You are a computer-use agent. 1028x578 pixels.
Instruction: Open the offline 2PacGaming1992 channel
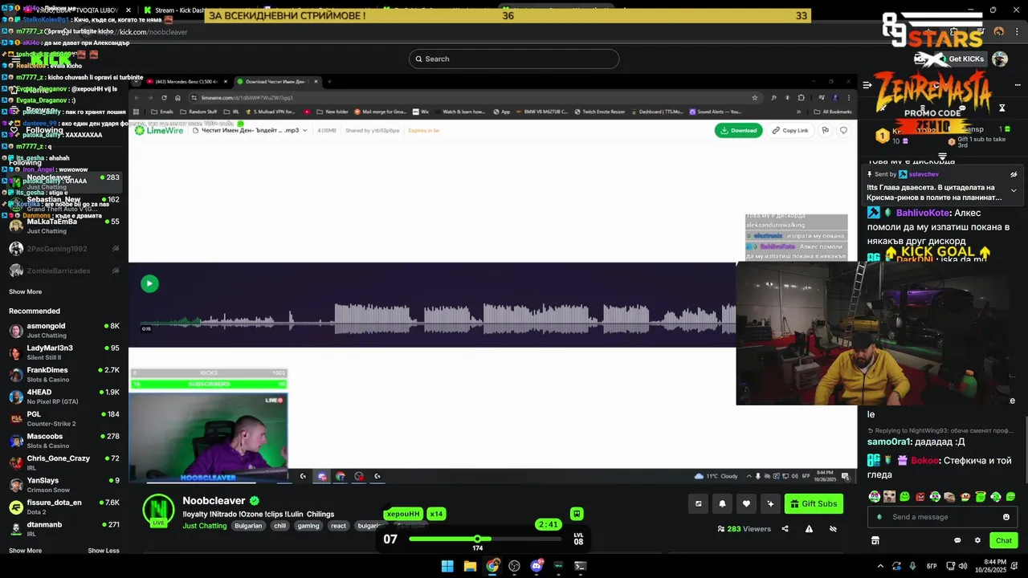tap(64, 249)
